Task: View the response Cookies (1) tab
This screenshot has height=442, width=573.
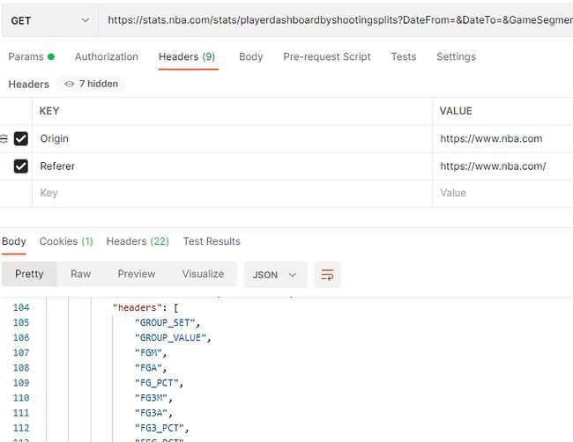Action: tap(65, 241)
